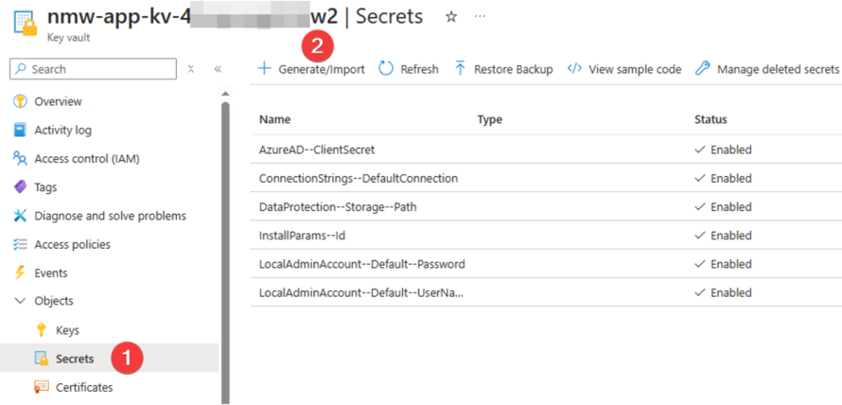The height and width of the screenshot is (405, 842).
Task: Click the circular Refresh icon
Action: click(x=386, y=69)
